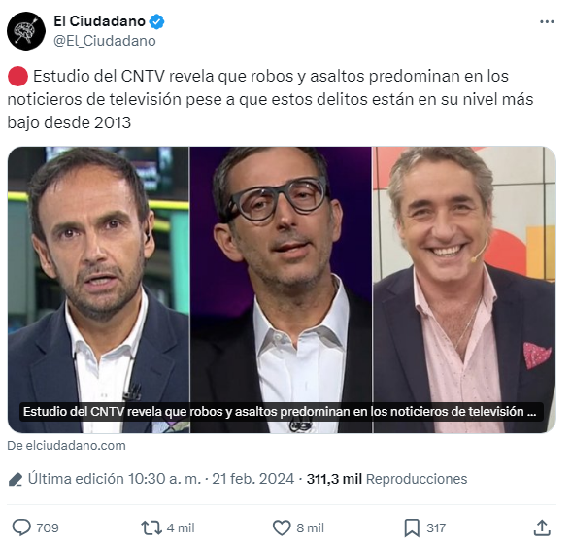Viewport: 571px width, 544px height.
Task: Open the elciudadano.com source link
Action: (x=66, y=445)
